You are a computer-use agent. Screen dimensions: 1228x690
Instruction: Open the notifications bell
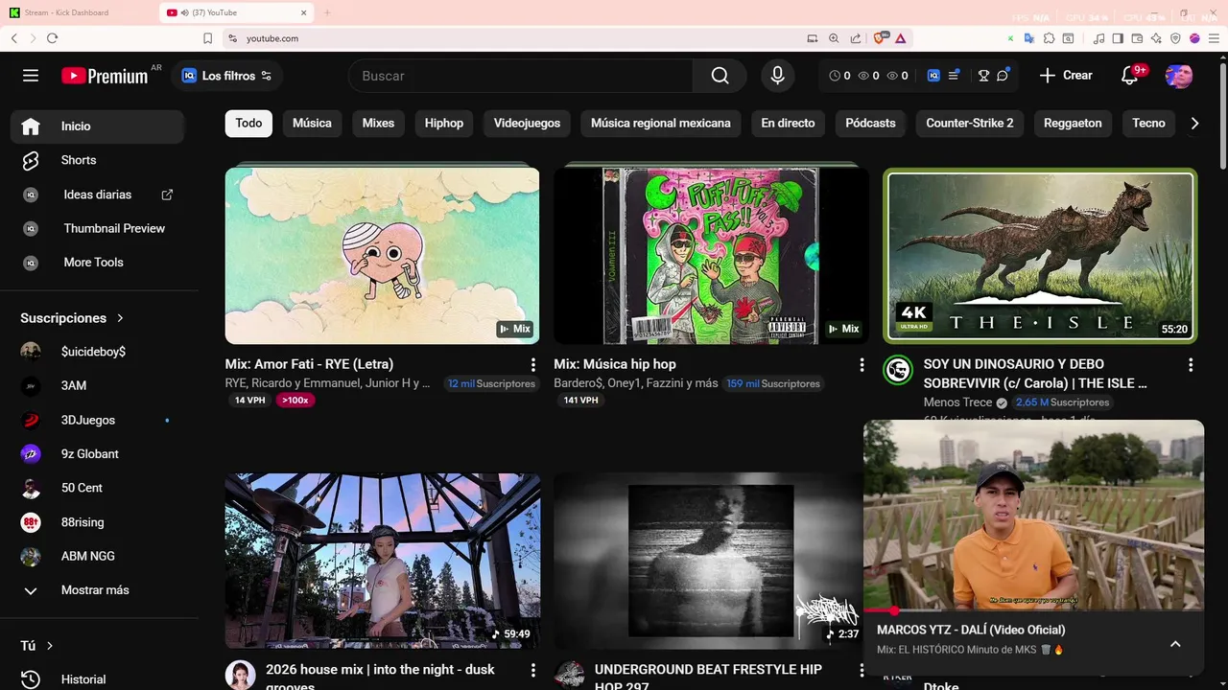(x=1130, y=76)
